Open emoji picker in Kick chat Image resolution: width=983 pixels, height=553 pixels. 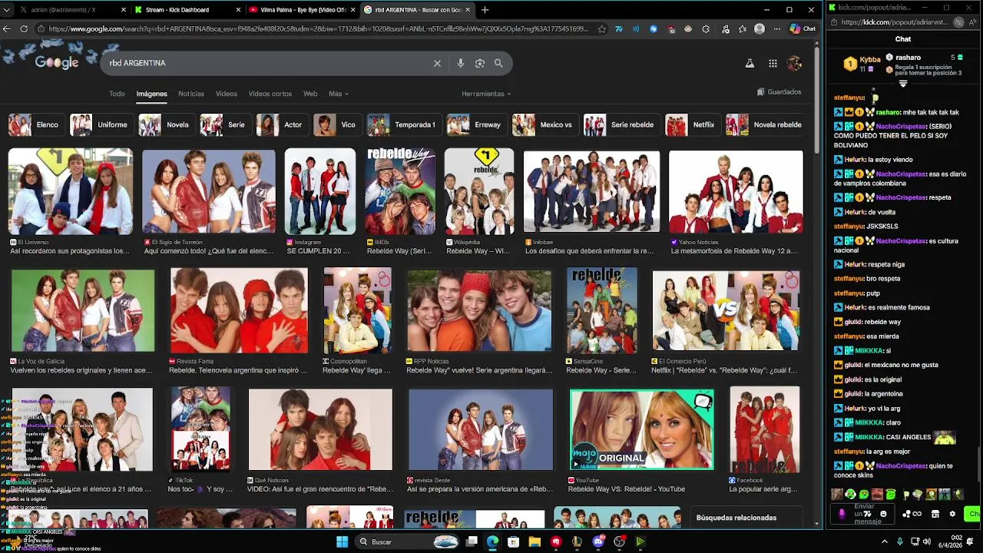[883, 514]
